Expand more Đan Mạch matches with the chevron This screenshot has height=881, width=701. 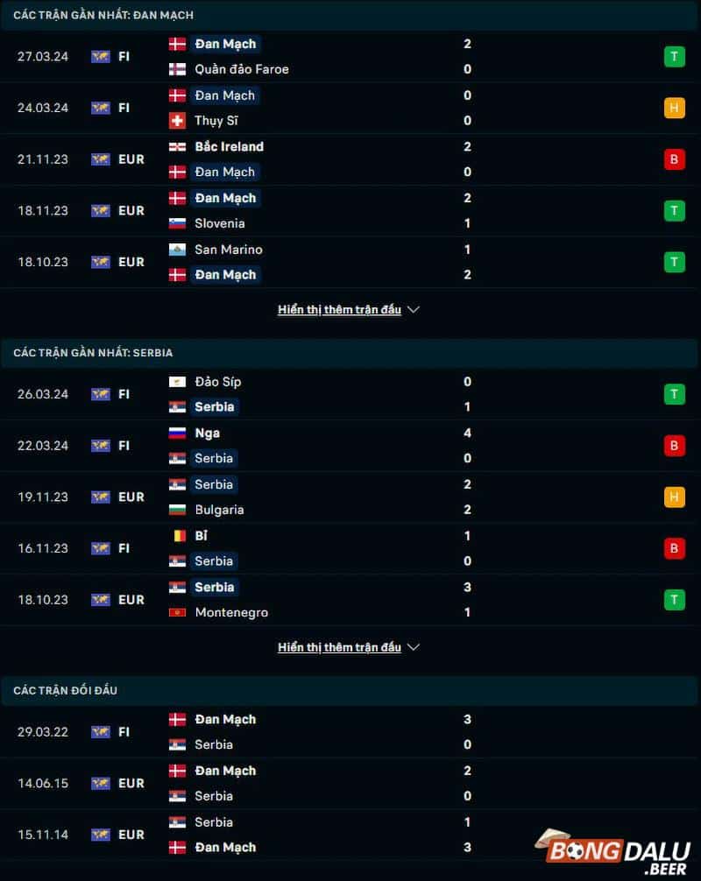[414, 310]
